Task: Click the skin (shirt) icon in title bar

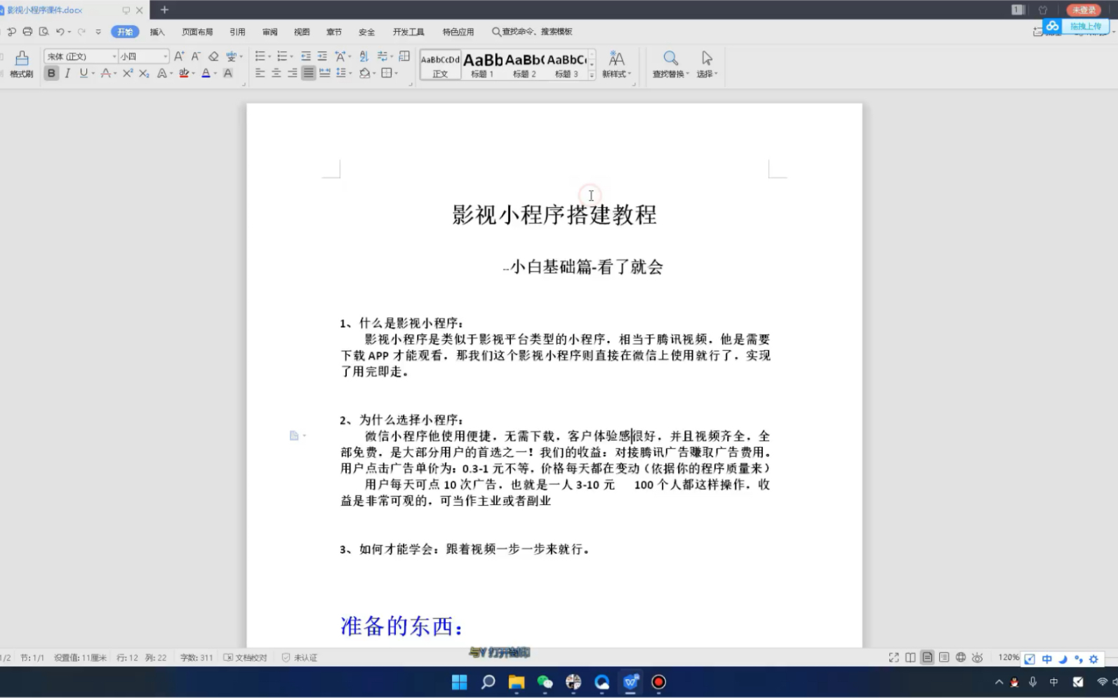Action: [x=1043, y=10]
